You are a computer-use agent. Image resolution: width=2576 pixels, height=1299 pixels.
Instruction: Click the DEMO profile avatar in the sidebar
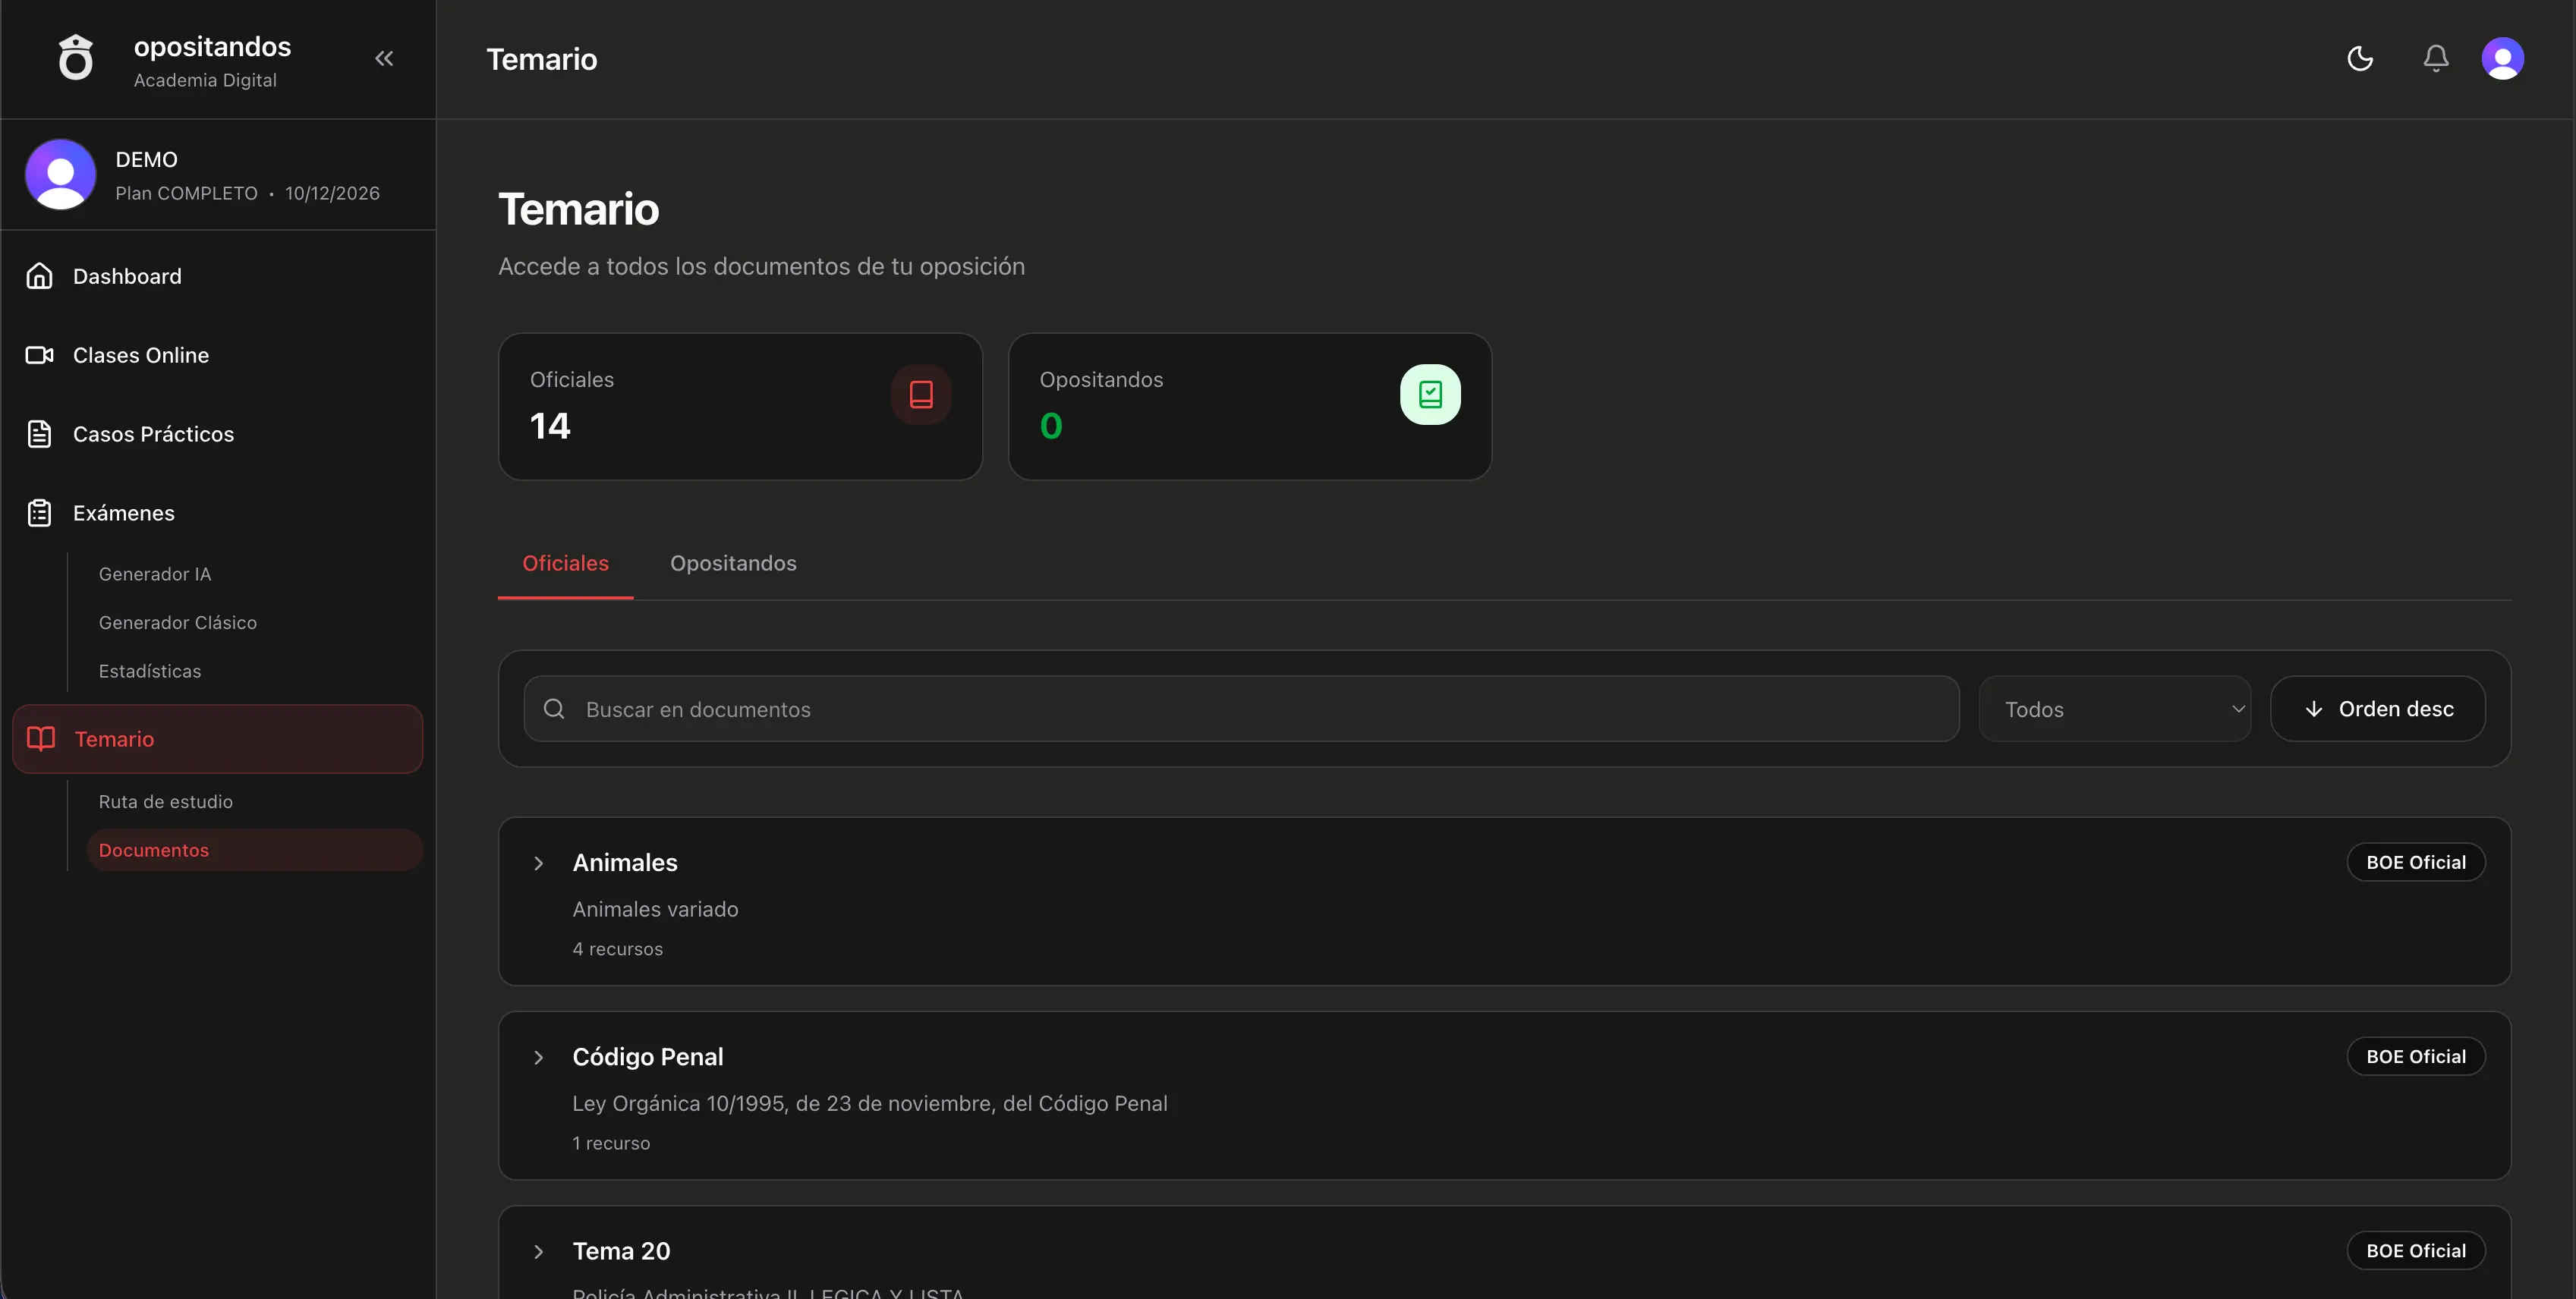pos(60,174)
